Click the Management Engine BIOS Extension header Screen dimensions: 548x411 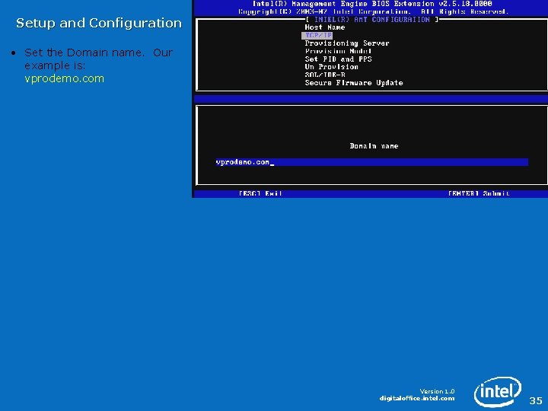(372, 4)
